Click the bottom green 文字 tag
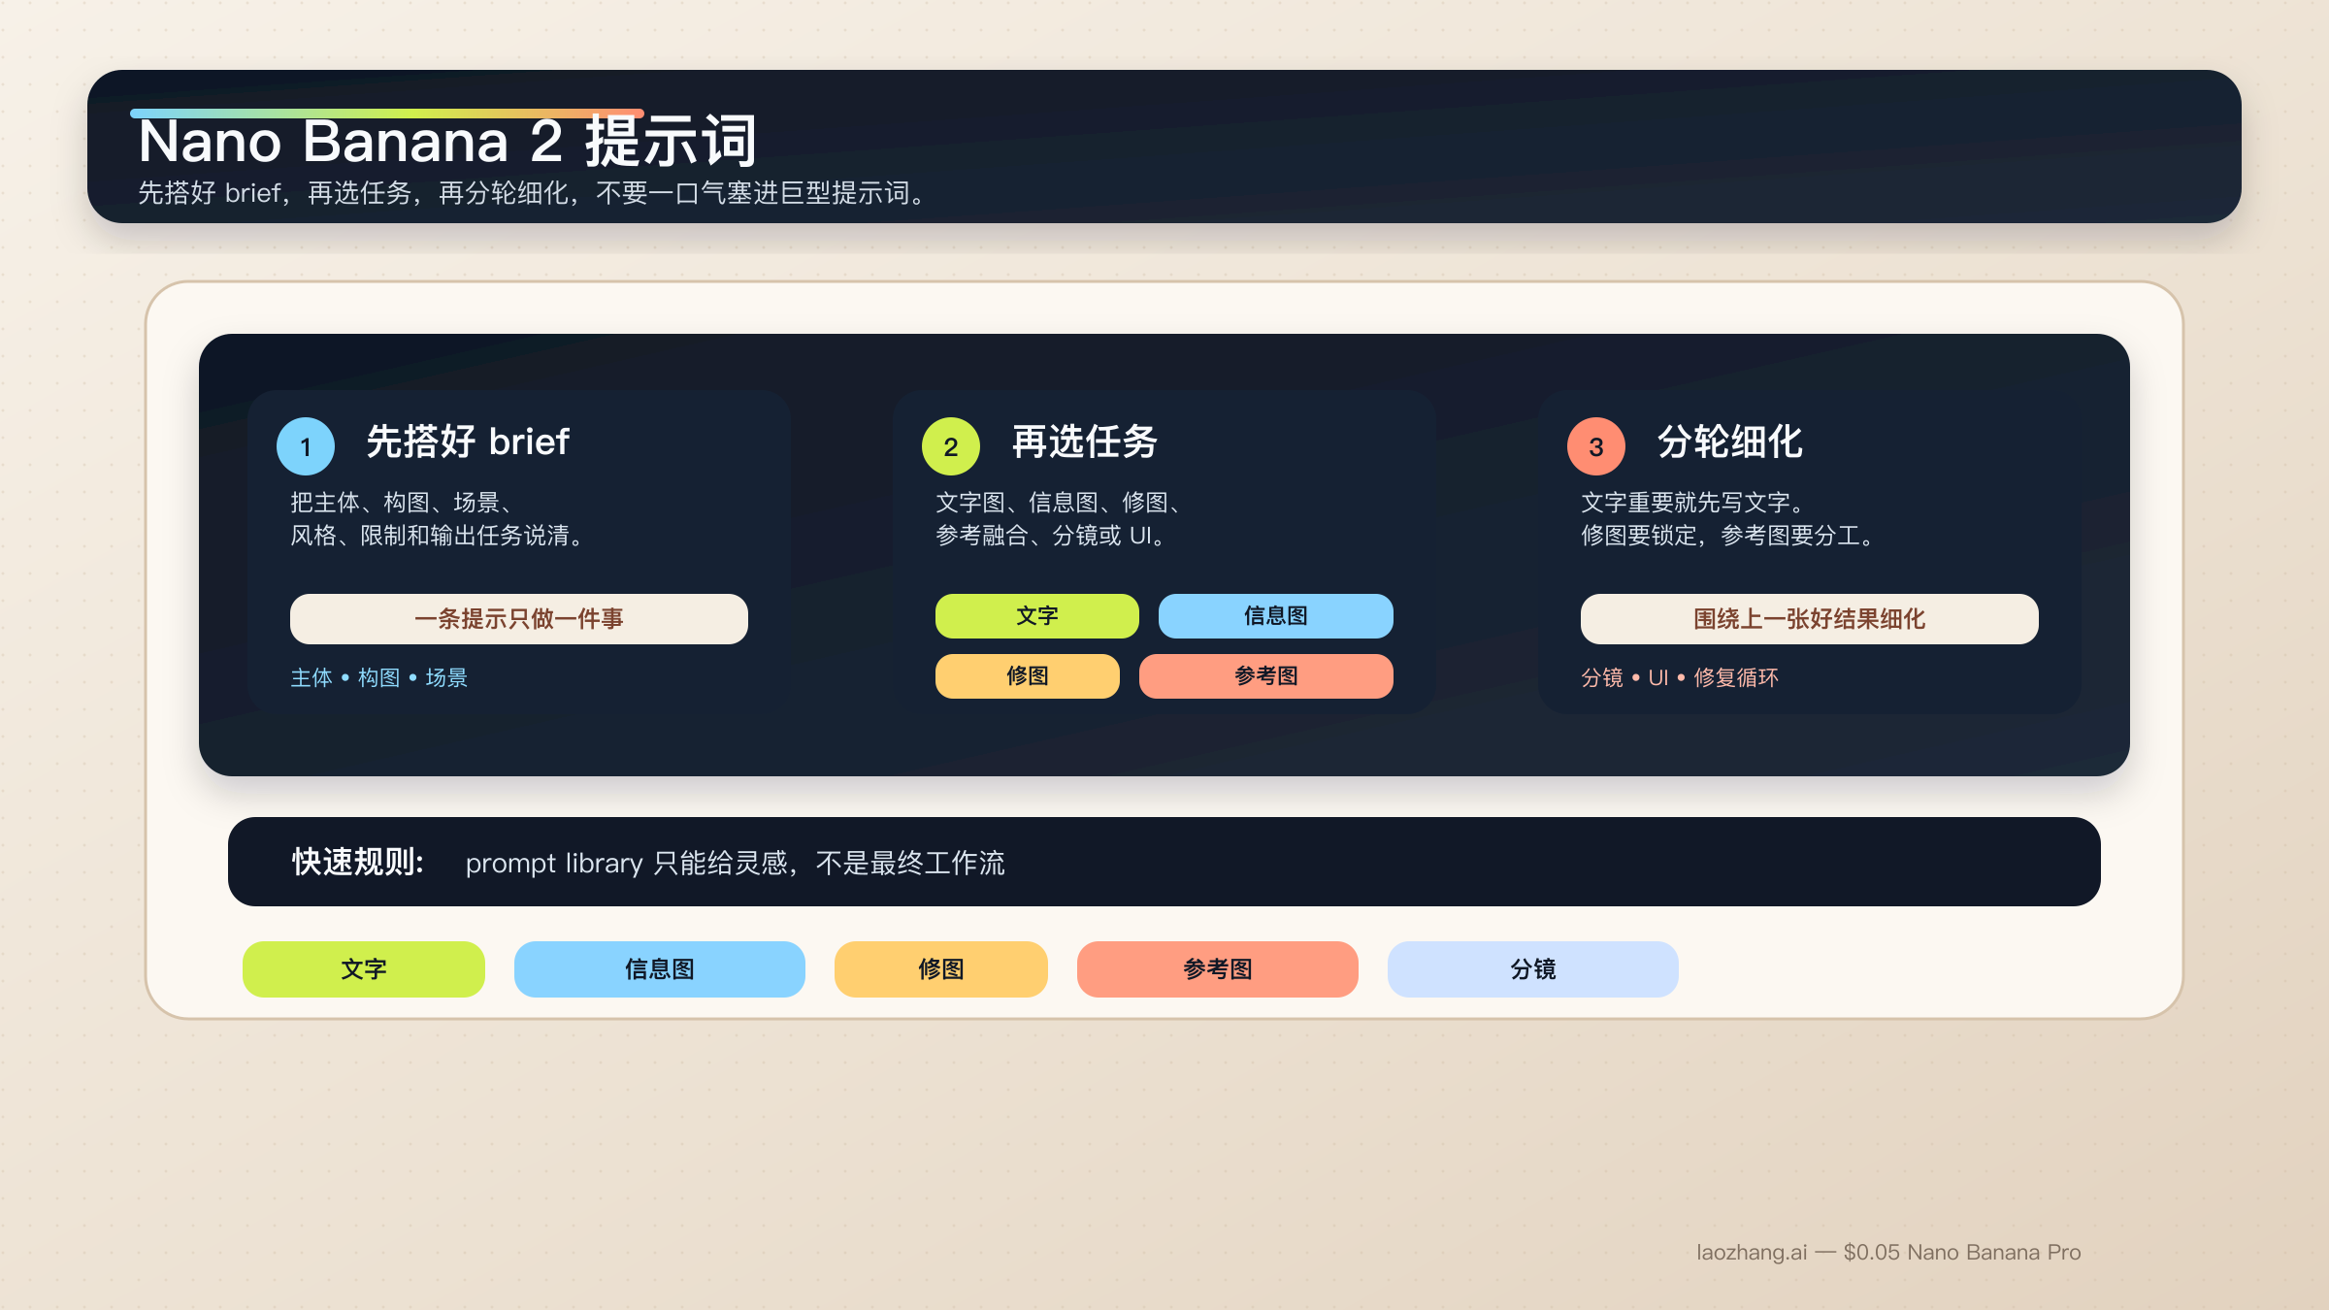The height and width of the screenshot is (1310, 2329). [364, 969]
